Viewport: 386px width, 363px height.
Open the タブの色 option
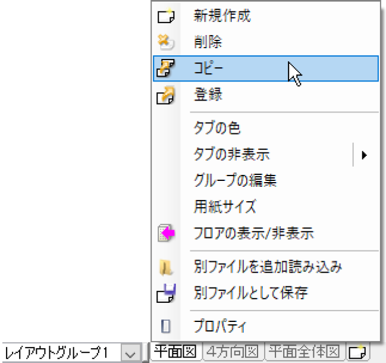265,128
